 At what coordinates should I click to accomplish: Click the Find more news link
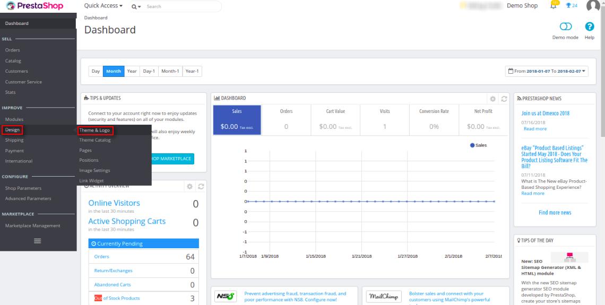(555, 213)
